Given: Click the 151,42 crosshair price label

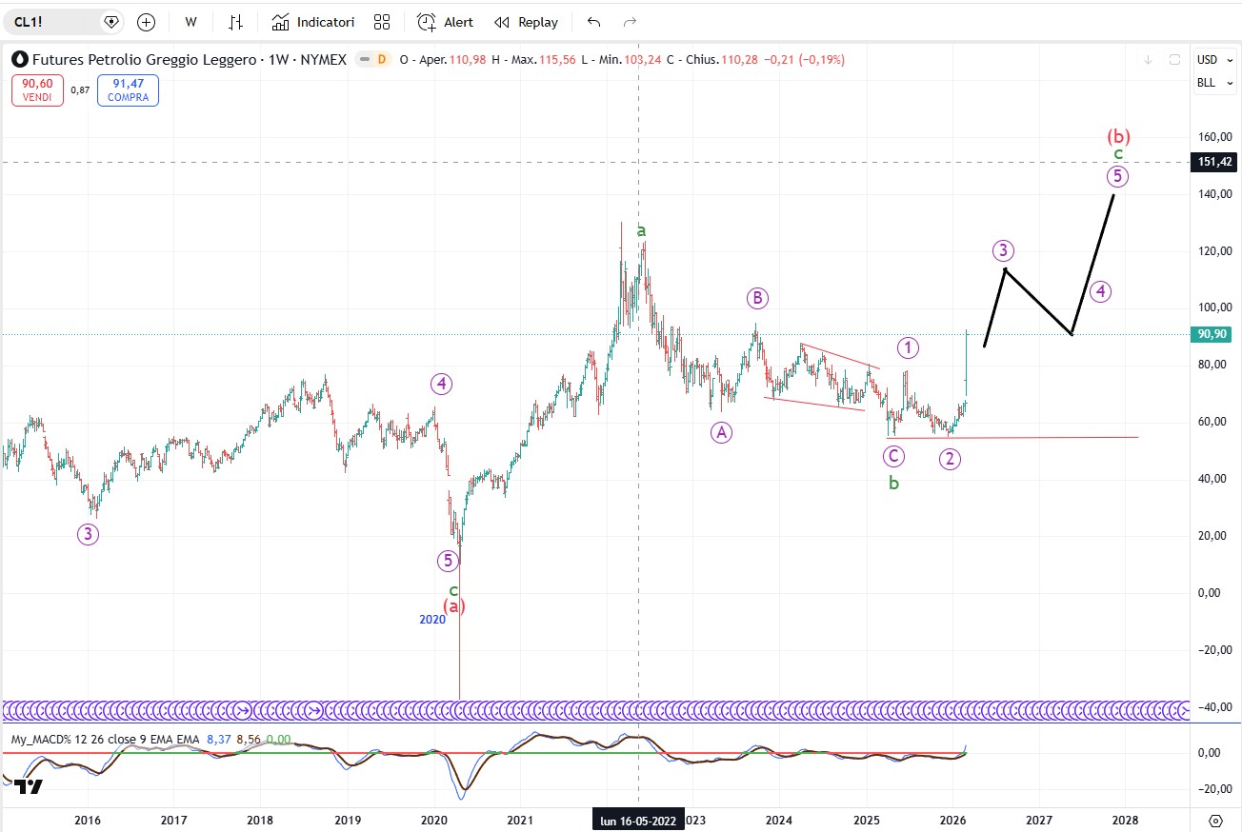Looking at the screenshot, I should (x=1212, y=163).
